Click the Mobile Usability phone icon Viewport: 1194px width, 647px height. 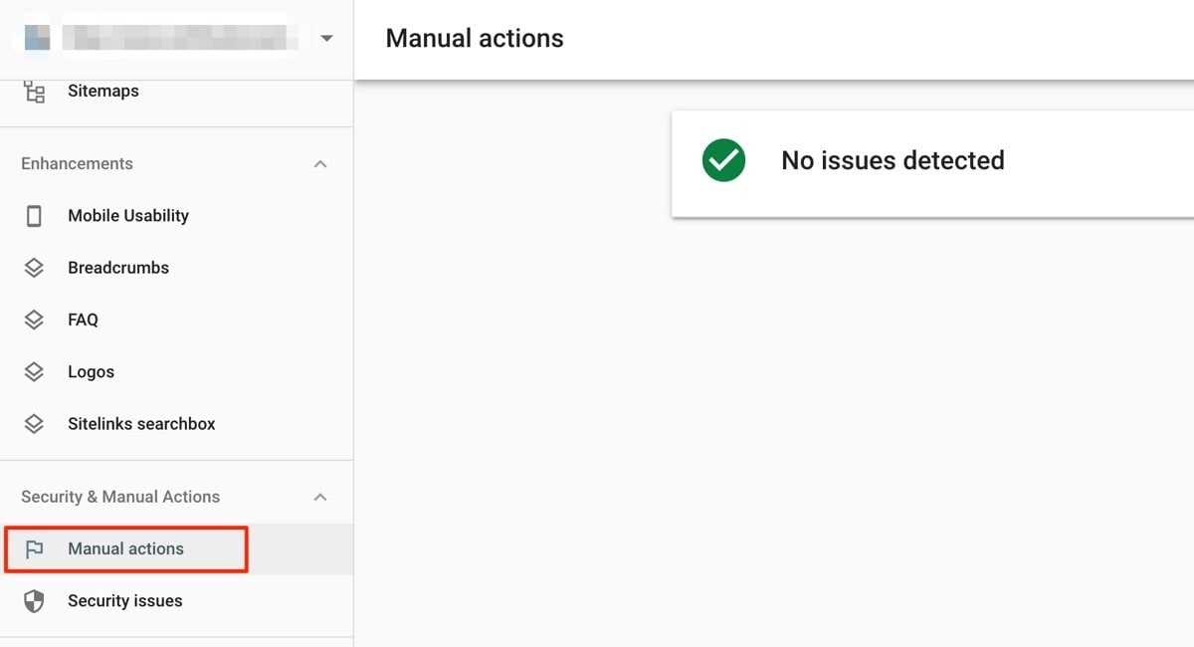pyautogui.click(x=33, y=215)
